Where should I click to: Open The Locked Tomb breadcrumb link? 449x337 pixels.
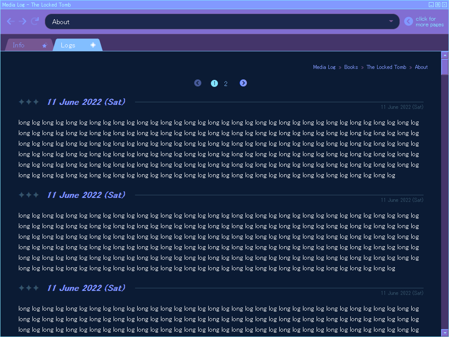pyautogui.click(x=386, y=67)
